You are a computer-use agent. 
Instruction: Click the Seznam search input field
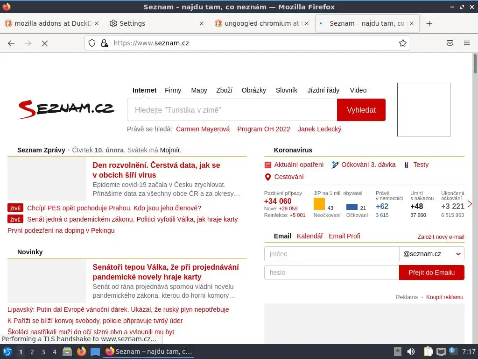pos(232,110)
